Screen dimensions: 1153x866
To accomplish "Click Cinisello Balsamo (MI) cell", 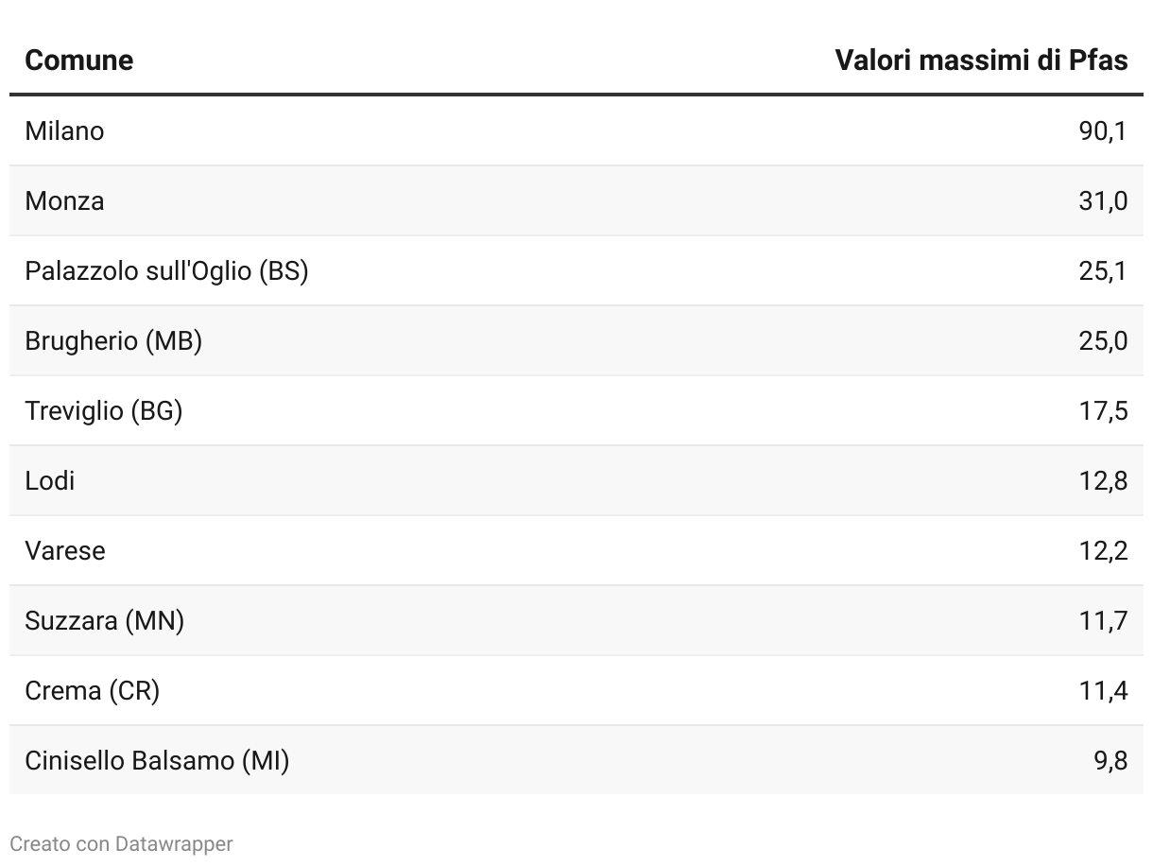I will pos(157,760).
